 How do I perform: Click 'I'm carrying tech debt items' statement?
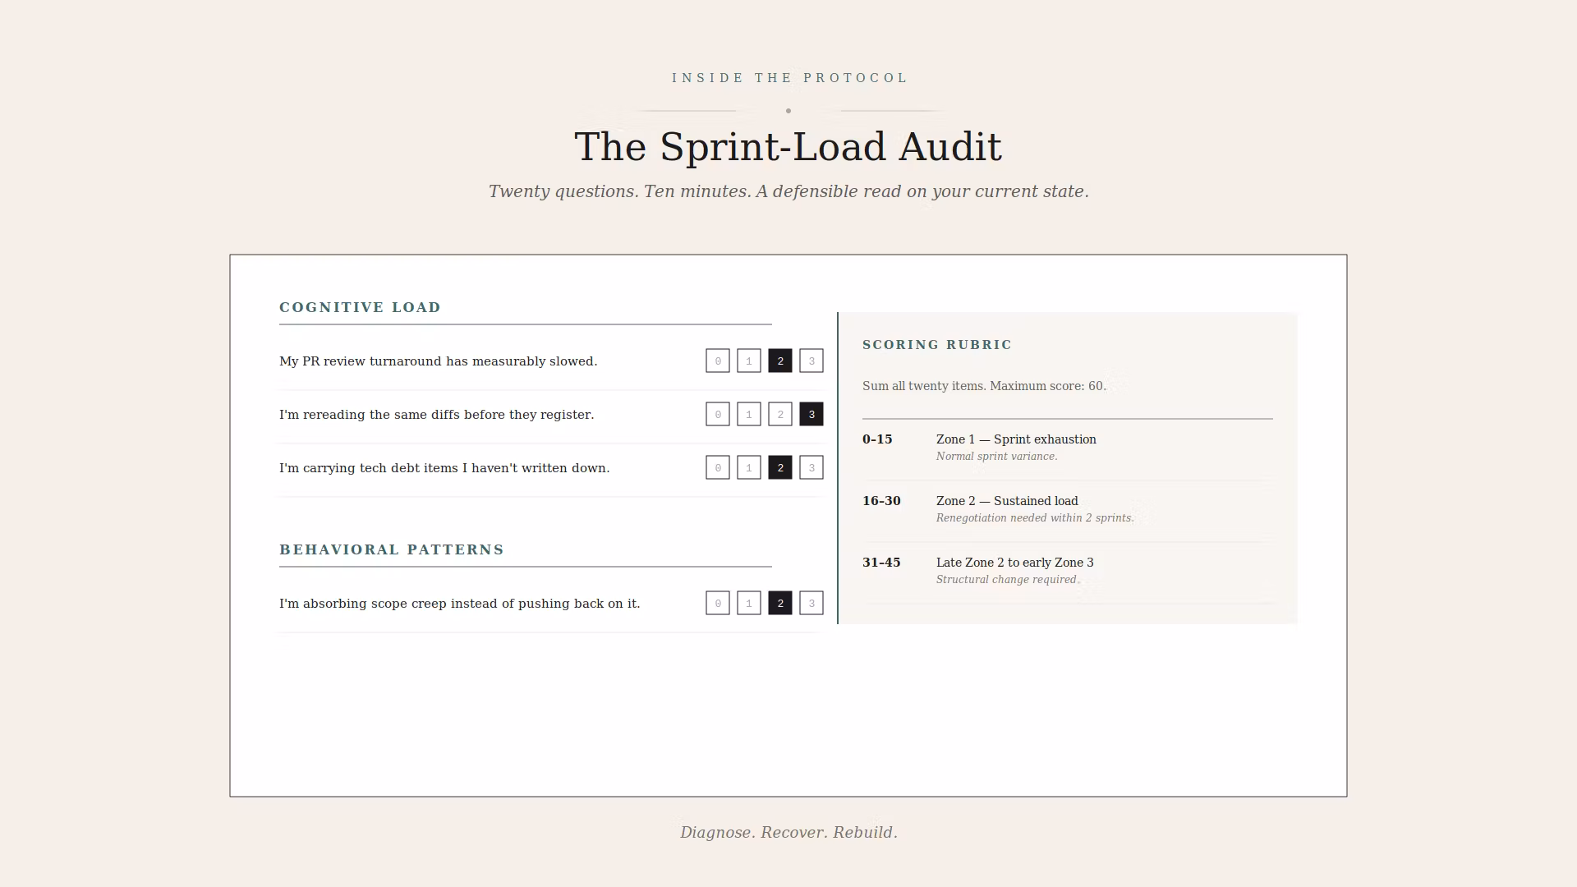[x=444, y=468]
